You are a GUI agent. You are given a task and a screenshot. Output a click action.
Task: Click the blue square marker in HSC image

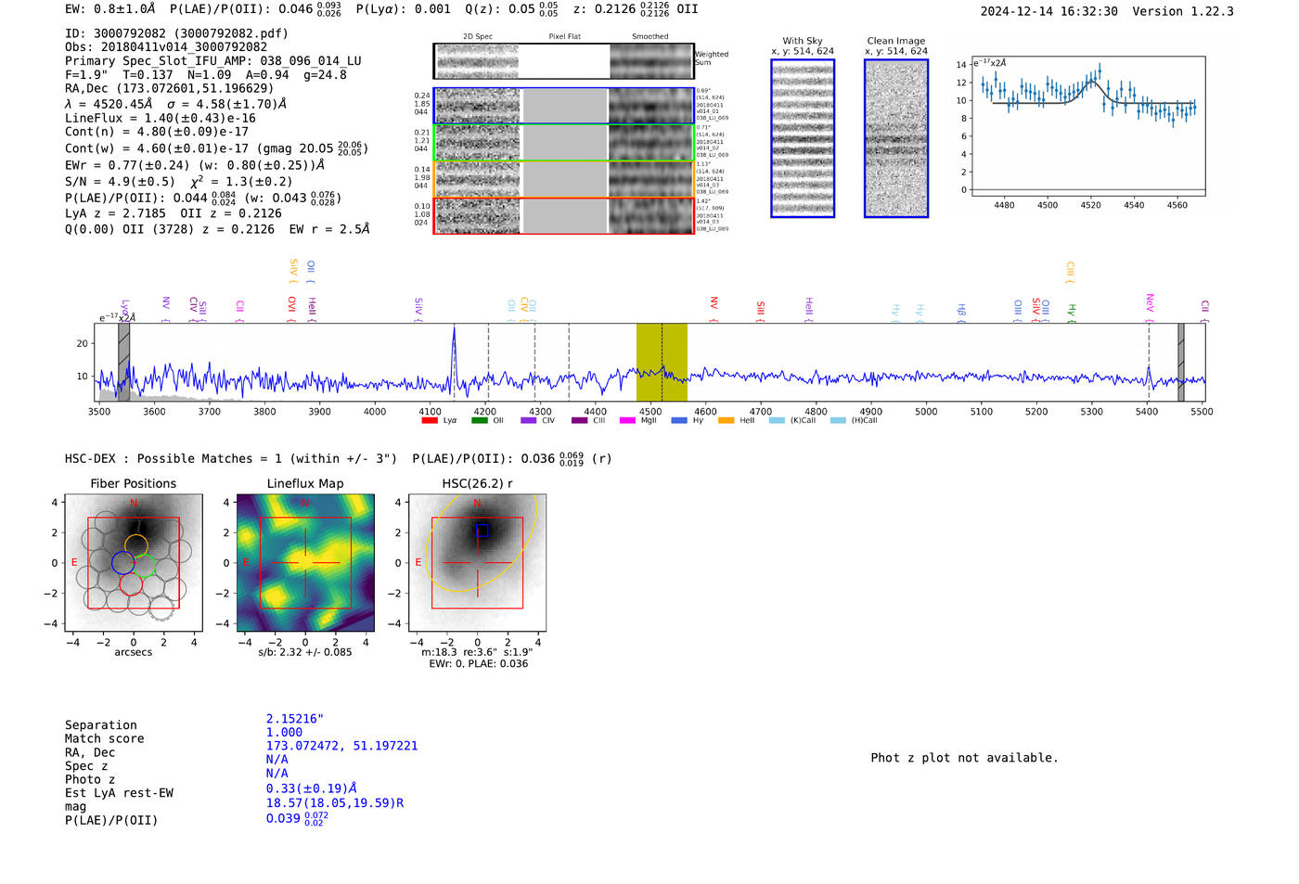click(482, 531)
